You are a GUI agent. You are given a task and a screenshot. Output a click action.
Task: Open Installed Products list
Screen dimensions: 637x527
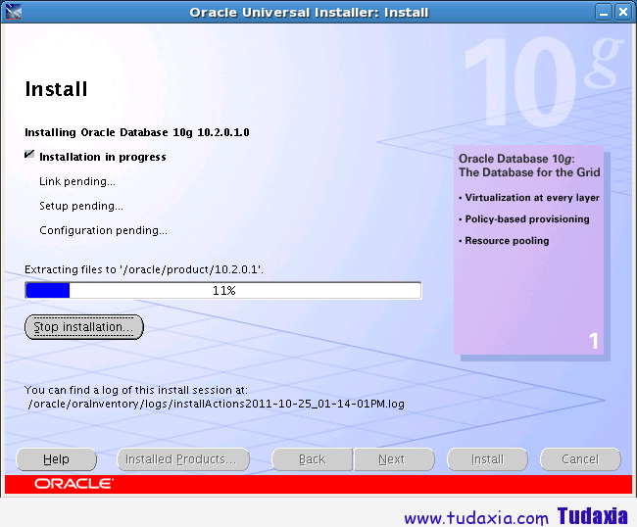pos(183,459)
